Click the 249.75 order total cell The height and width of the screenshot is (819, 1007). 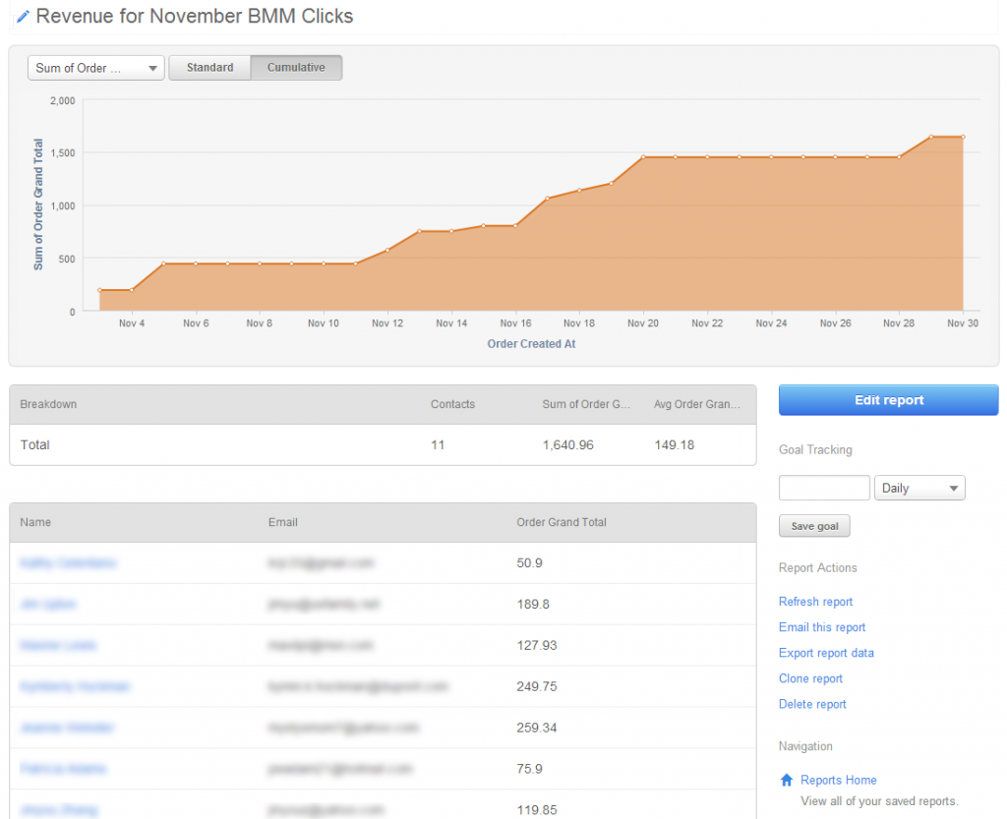pyautogui.click(x=537, y=686)
